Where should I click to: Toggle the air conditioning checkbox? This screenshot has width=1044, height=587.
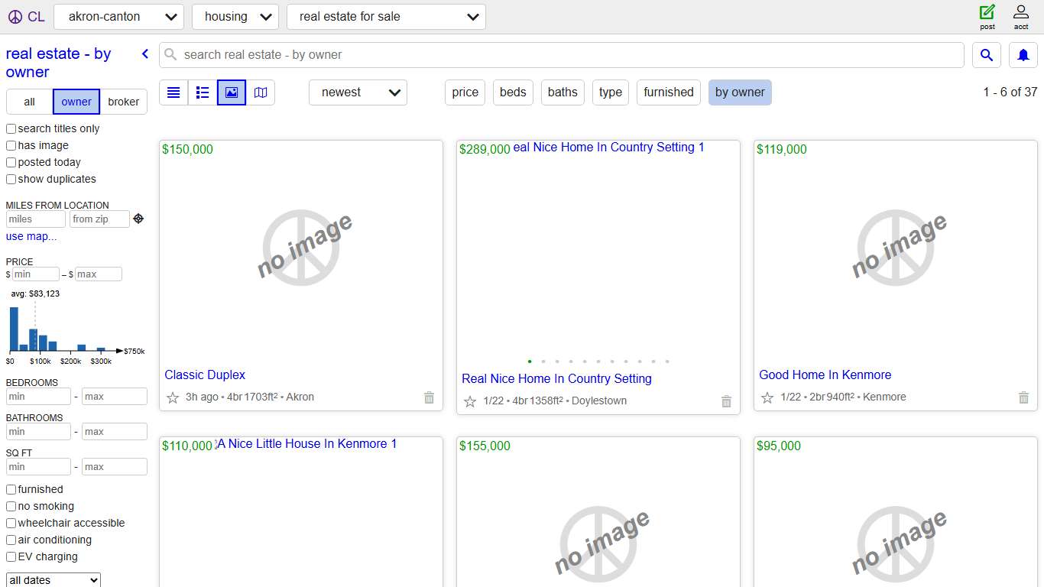(x=11, y=540)
